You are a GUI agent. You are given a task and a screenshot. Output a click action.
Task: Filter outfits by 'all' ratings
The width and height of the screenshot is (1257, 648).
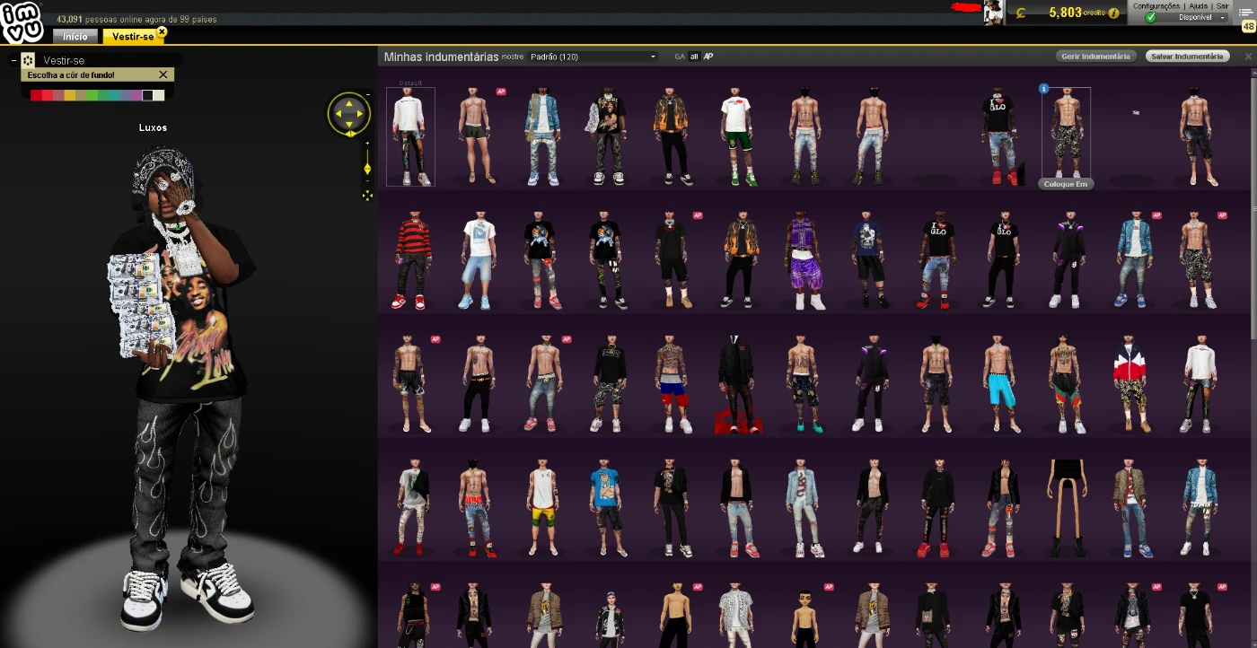click(694, 57)
